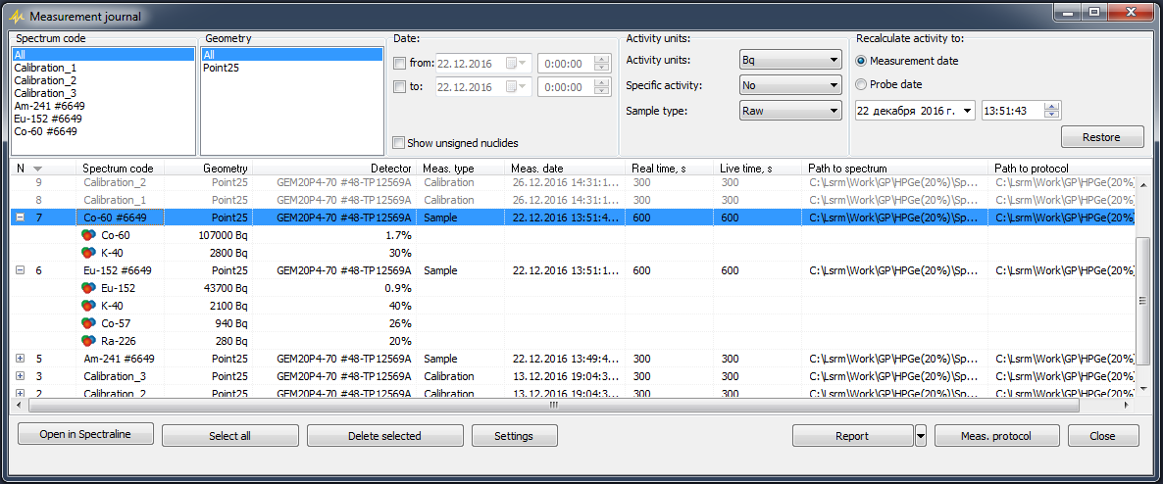Toggle Show unsigned nuclides checkbox
This screenshot has height=484, width=1163.
point(399,143)
